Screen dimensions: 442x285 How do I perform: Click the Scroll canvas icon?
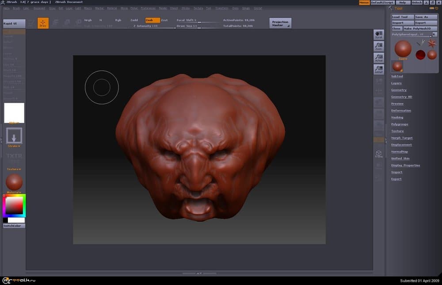[379, 35]
